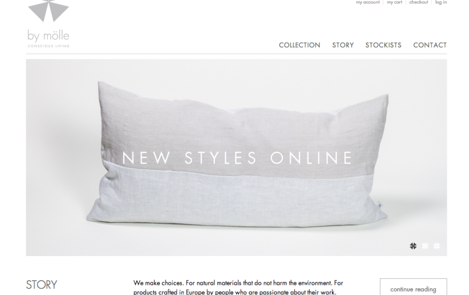Click the by mölle triangle logo icon
The image size is (469, 295).
(48, 11)
